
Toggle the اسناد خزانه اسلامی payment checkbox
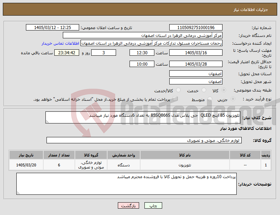175,99
